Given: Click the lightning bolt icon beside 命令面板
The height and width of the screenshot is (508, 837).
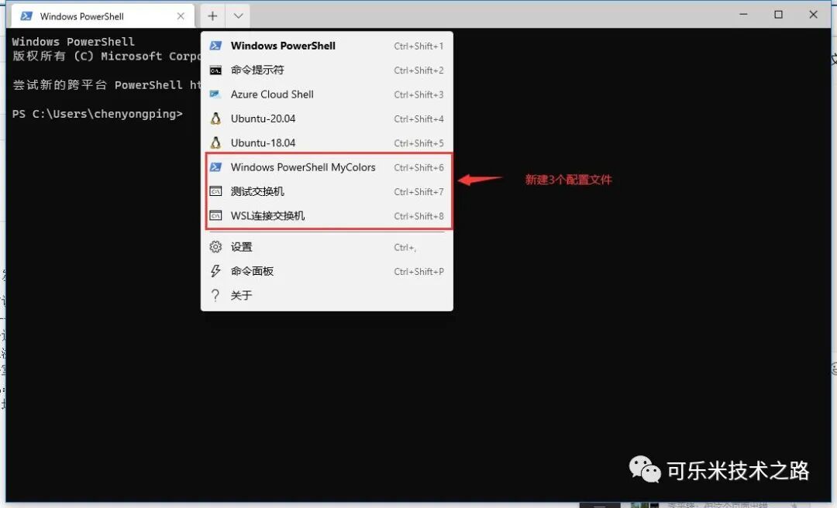Looking at the screenshot, I should 215,271.
